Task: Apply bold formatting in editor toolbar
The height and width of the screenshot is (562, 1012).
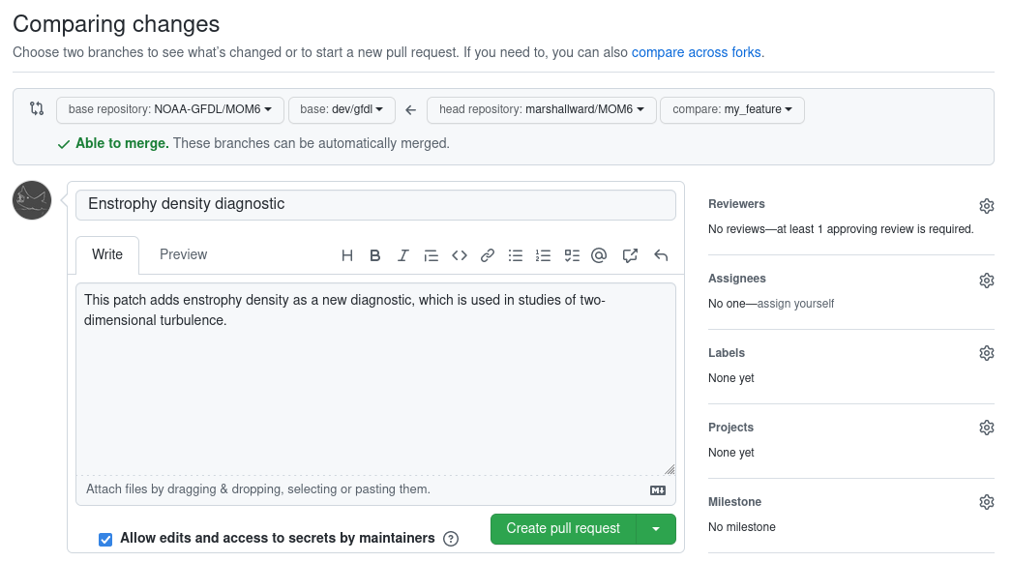Action: click(x=375, y=255)
